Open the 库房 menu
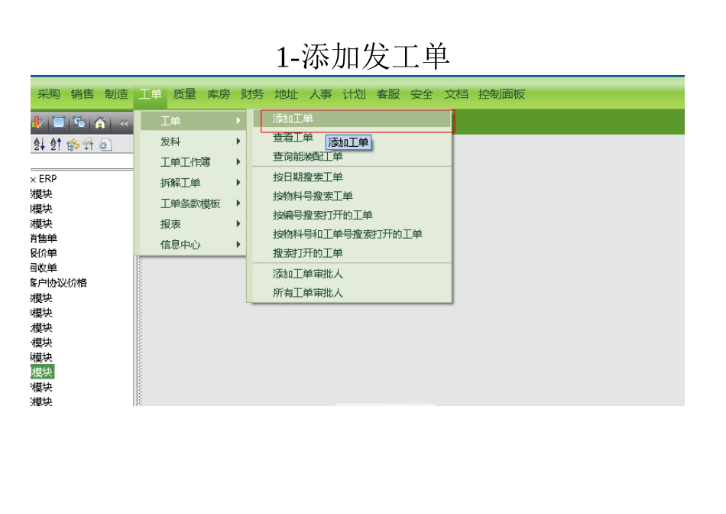The height and width of the screenshot is (514, 726). click(219, 94)
